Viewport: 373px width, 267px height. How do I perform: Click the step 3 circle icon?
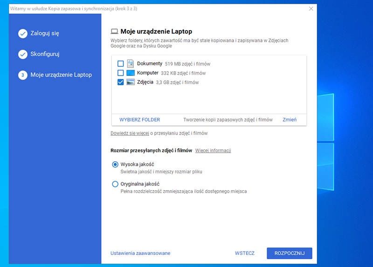click(x=23, y=75)
